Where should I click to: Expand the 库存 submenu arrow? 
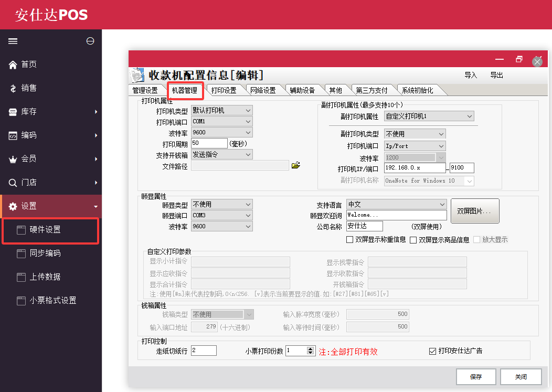95,112
